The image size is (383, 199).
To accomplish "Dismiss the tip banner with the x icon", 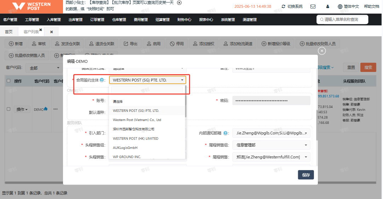I will tap(179, 3).
